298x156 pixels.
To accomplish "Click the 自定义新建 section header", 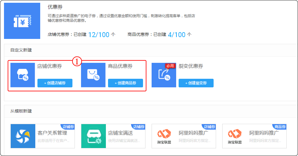I will click(21, 50).
